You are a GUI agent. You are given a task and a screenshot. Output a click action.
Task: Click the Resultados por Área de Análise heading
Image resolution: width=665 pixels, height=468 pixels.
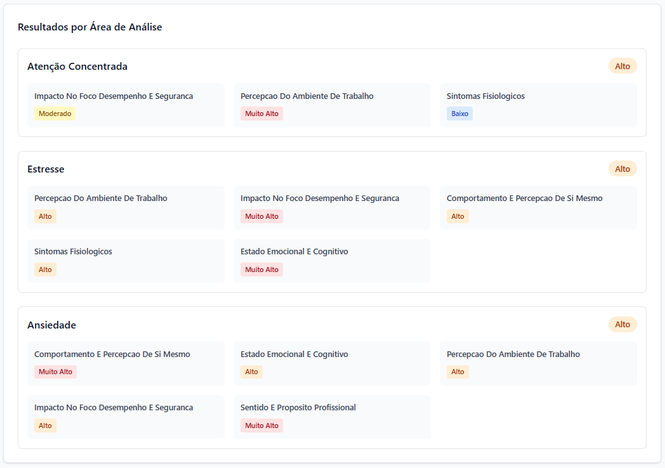[x=90, y=27]
